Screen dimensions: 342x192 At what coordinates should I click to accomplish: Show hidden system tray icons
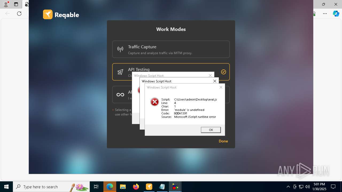288,187
